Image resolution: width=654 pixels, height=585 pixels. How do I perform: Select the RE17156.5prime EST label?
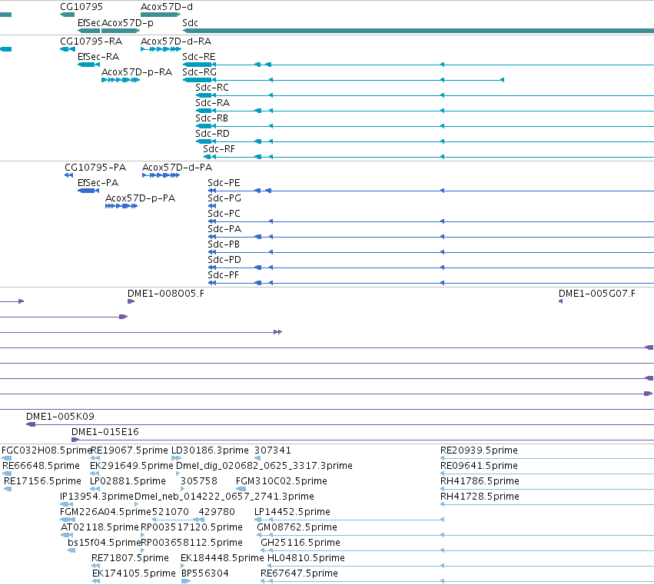pos(42,481)
